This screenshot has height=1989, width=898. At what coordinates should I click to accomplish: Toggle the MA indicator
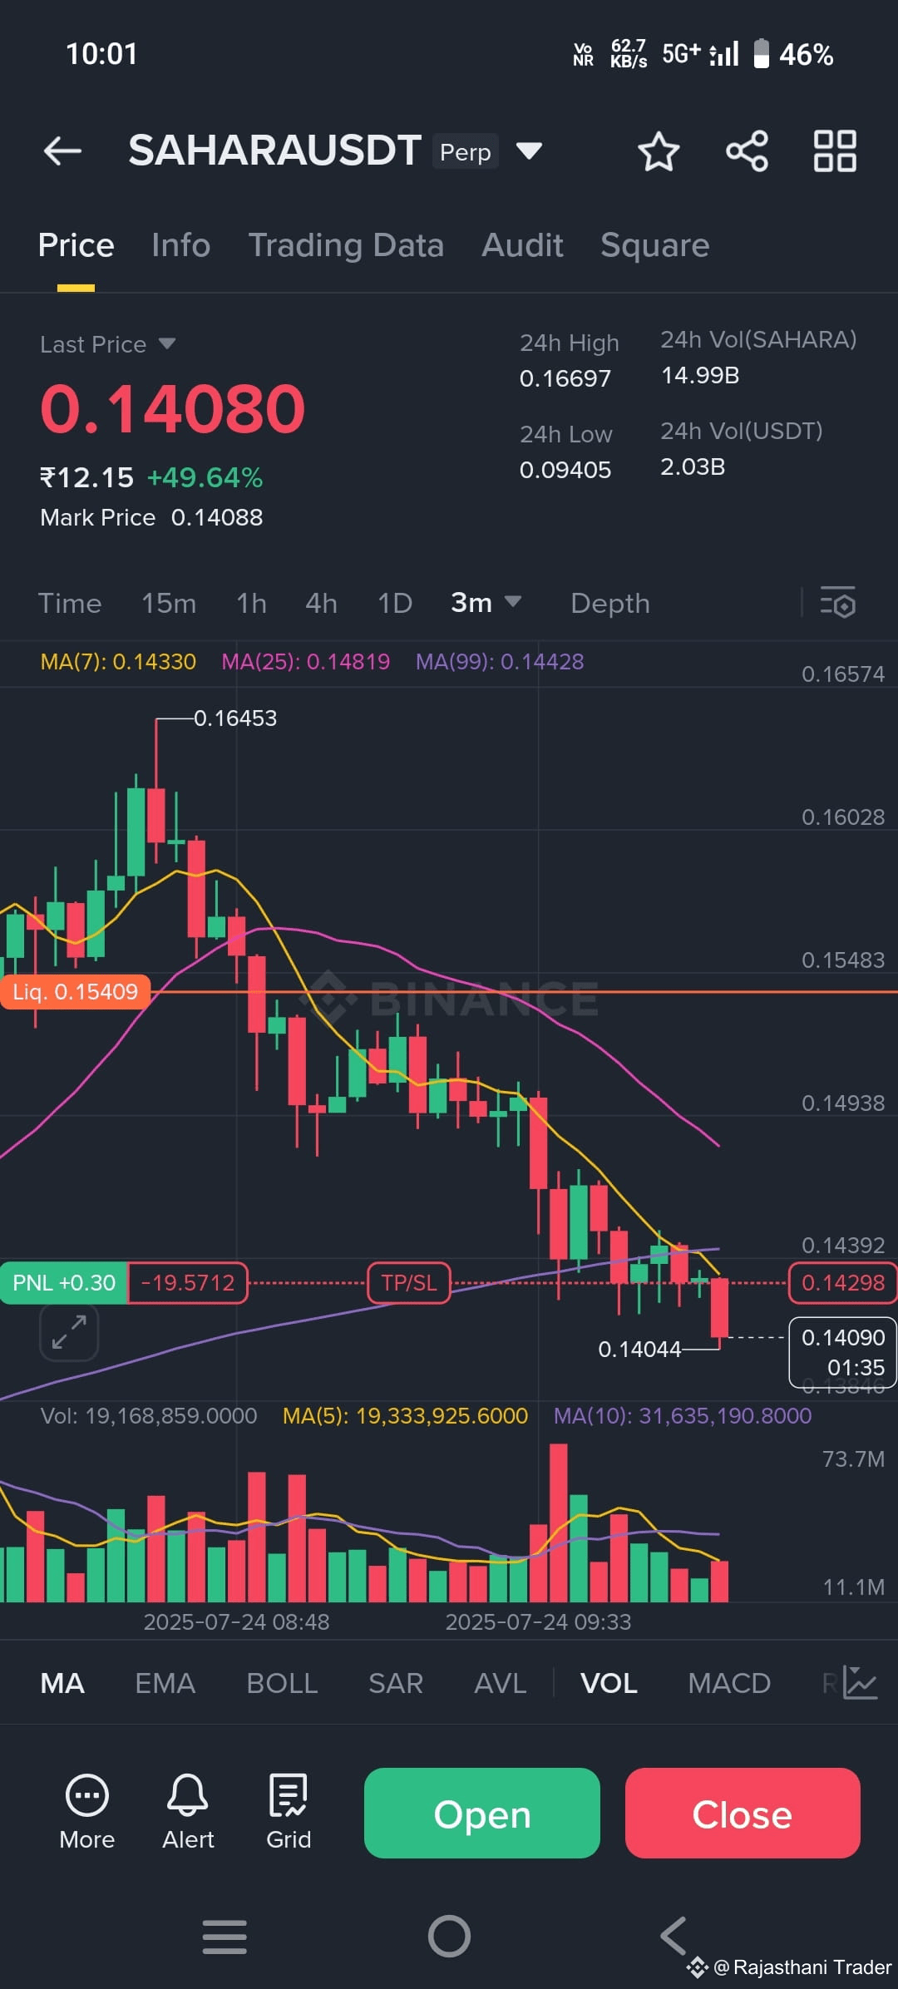click(x=62, y=1683)
